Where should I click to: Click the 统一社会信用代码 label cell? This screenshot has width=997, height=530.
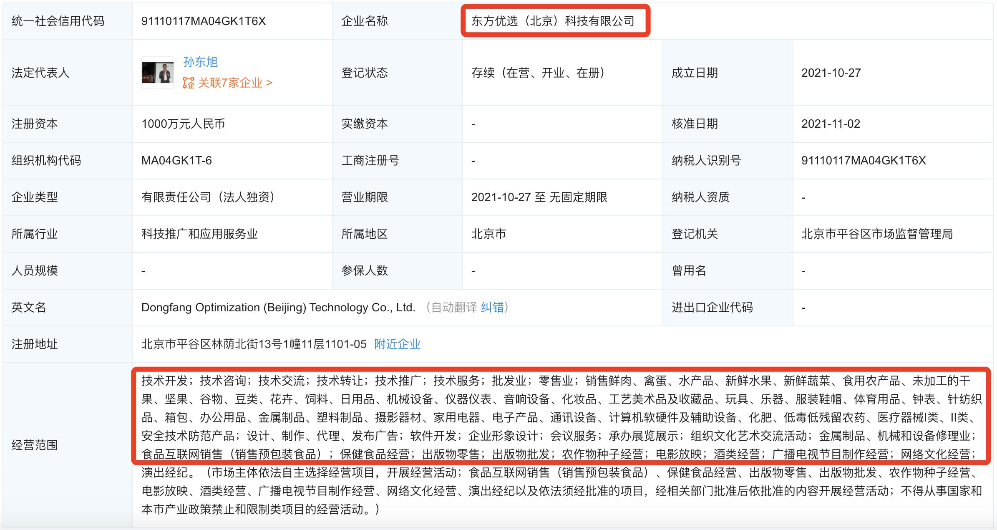tap(68, 21)
